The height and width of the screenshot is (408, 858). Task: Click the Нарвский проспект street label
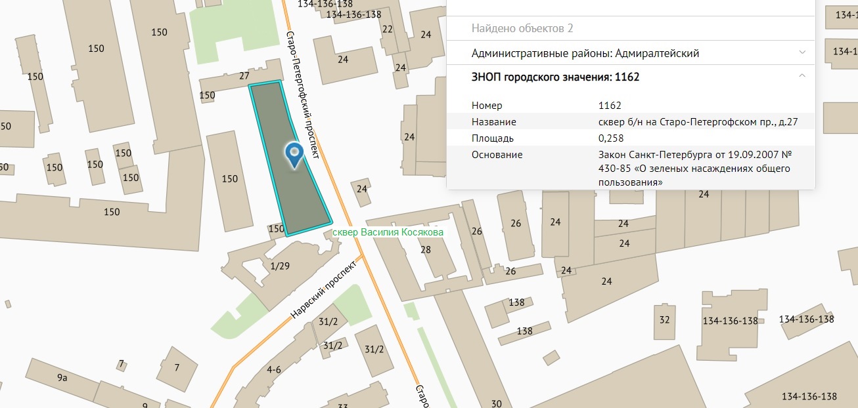click(323, 290)
